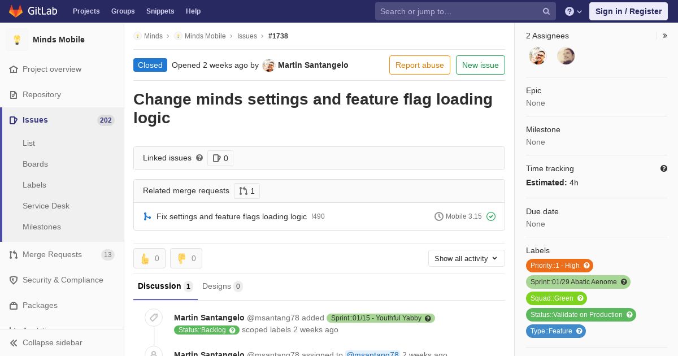Open the Show all activity dropdown
Screen dimensions: 678x356
pos(466,258)
